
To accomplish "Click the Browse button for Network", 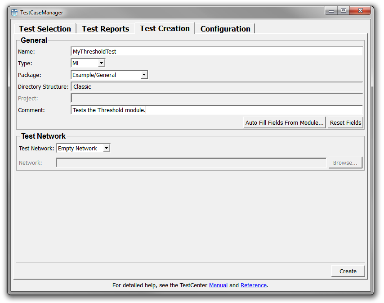I will 345,163.
